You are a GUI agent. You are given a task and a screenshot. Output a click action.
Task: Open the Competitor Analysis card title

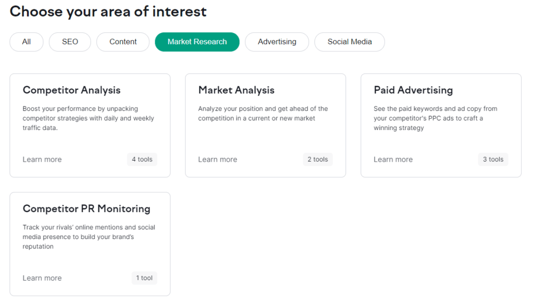[x=71, y=90]
